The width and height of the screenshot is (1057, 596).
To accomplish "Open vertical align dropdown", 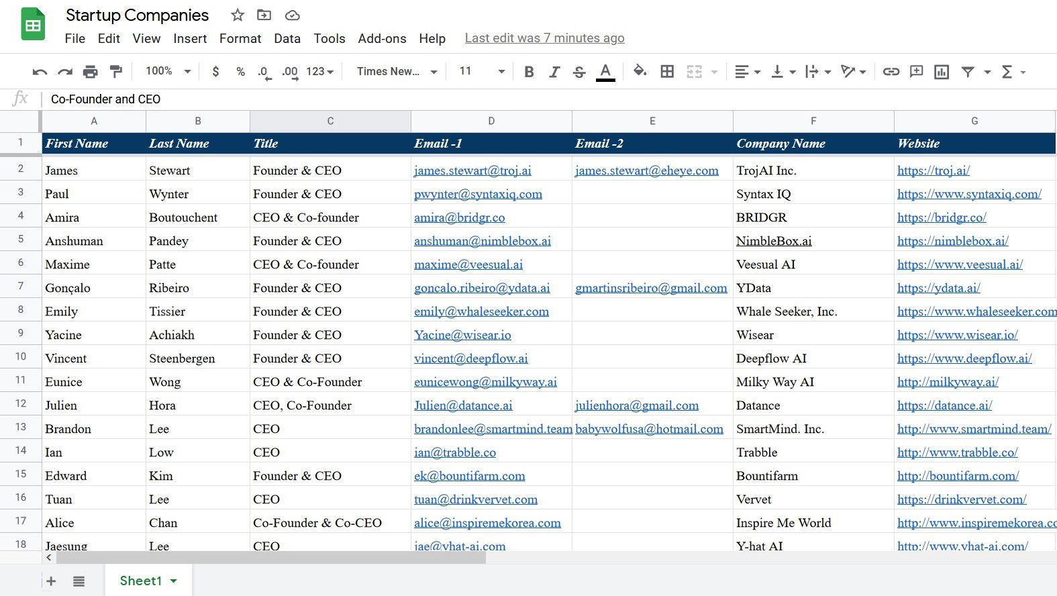I will click(x=783, y=72).
